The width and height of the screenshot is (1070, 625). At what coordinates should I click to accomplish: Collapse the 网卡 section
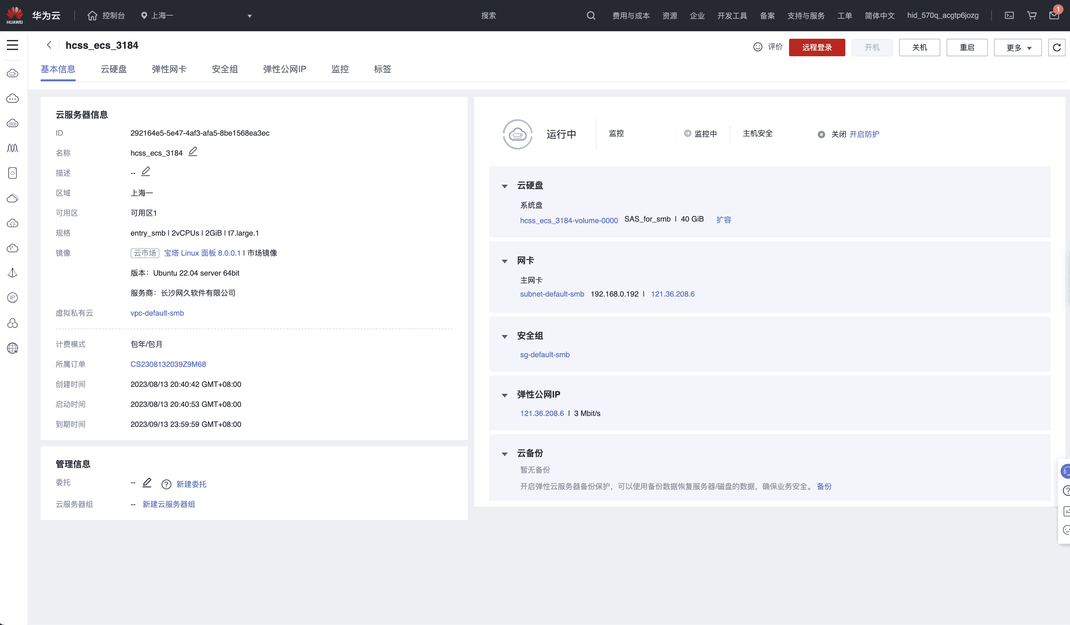(504, 261)
